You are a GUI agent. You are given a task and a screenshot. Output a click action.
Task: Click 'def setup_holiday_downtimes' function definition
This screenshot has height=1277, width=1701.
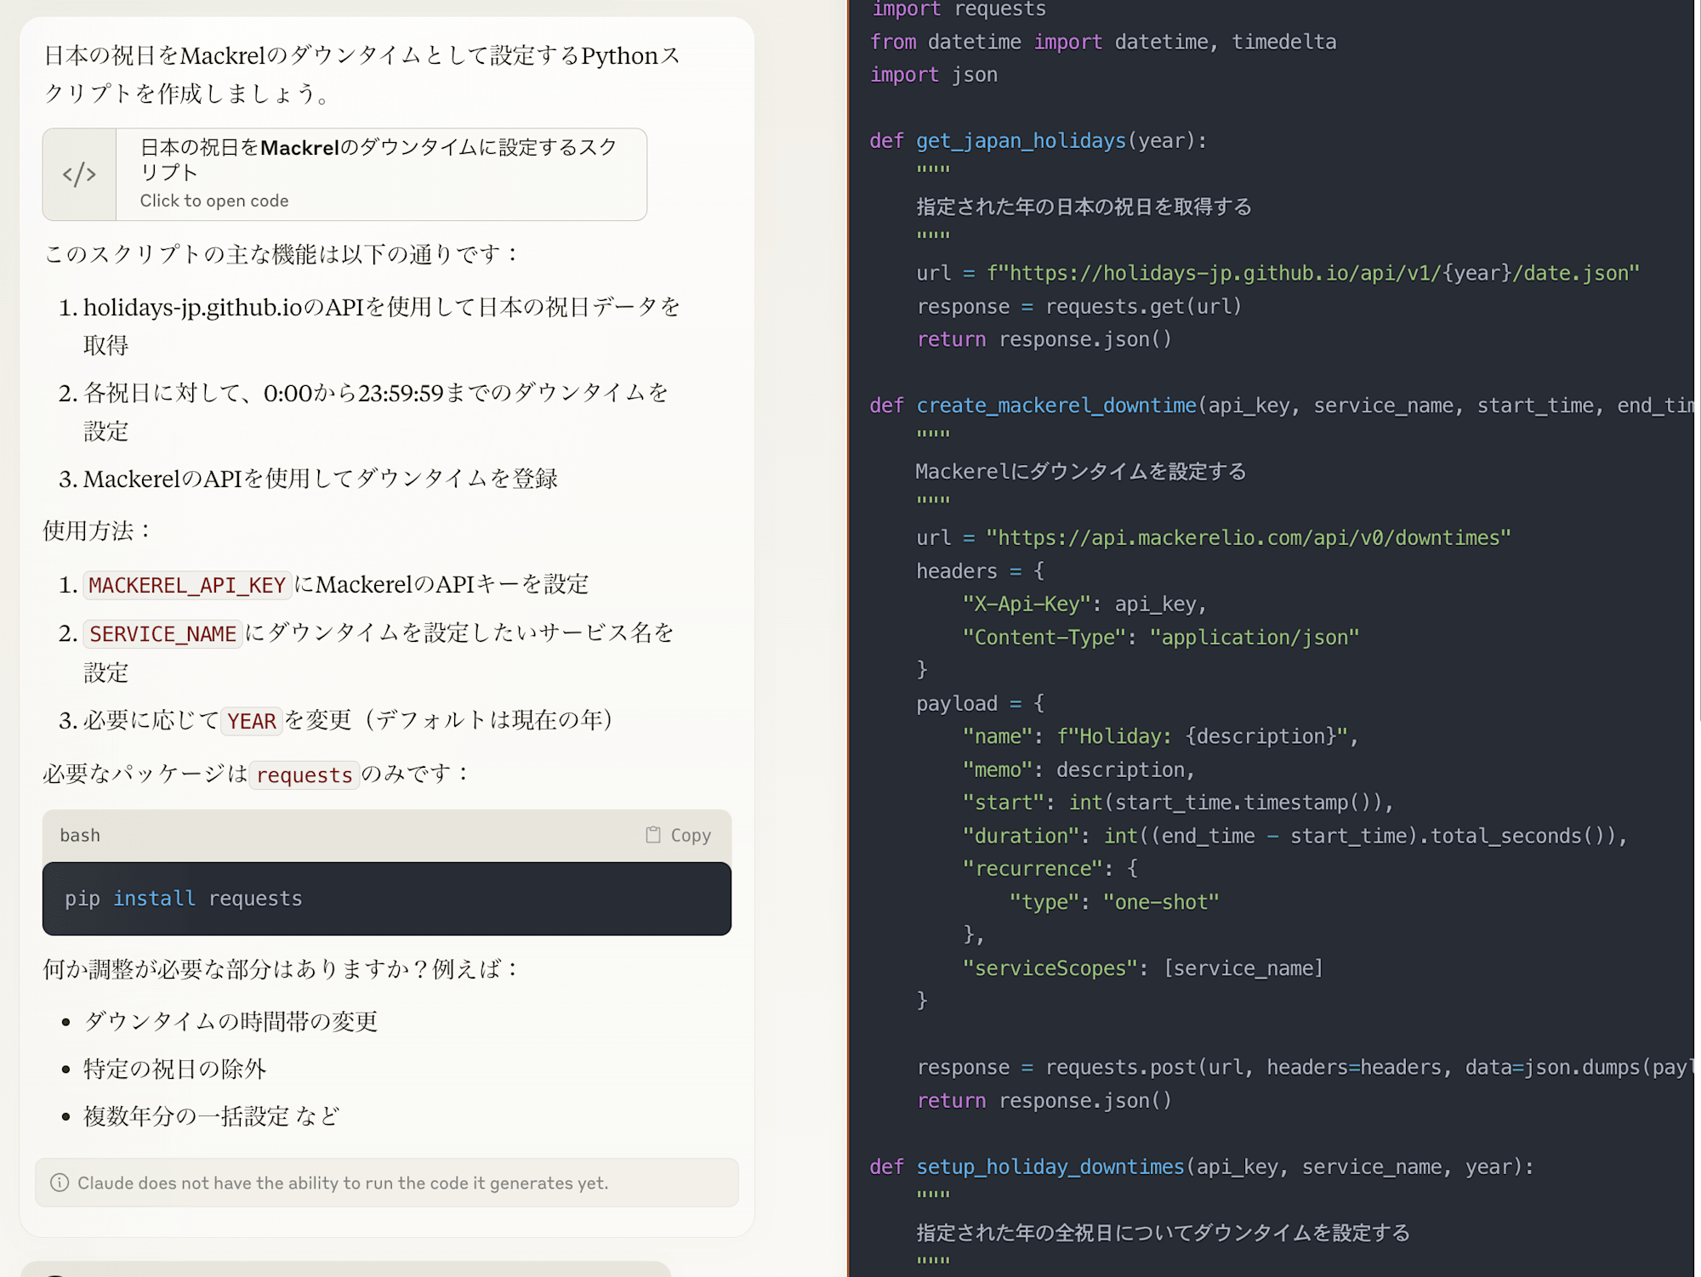point(1201,1166)
